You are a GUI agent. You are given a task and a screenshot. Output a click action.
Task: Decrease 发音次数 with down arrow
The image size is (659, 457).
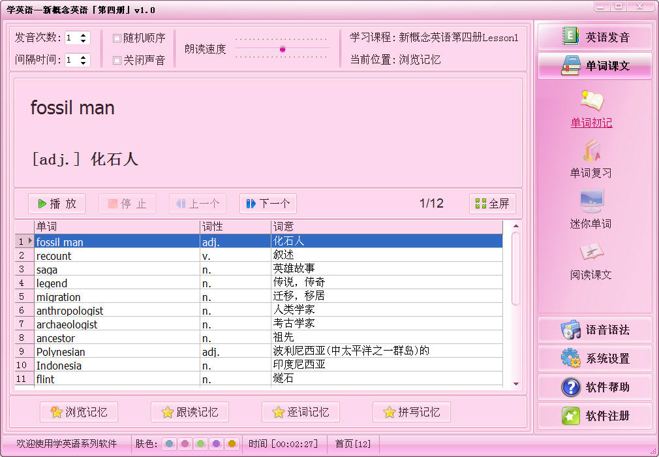click(84, 40)
